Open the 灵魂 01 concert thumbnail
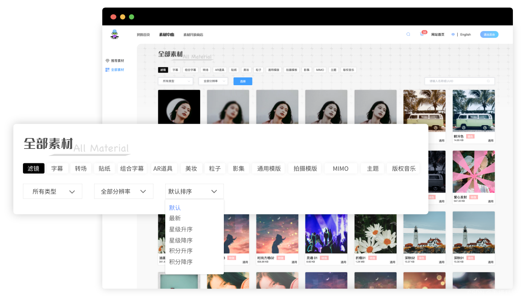The height and width of the screenshot is (300, 524). pyautogui.click(x=326, y=234)
